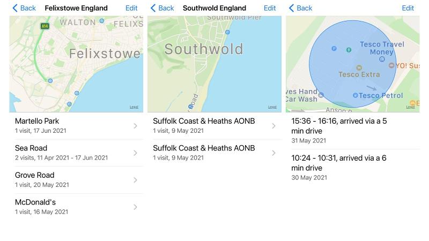Tap the Tesco Petrol fuel icon
Image resolution: width=429 pixels, height=241 pixels.
pos(355,95)
